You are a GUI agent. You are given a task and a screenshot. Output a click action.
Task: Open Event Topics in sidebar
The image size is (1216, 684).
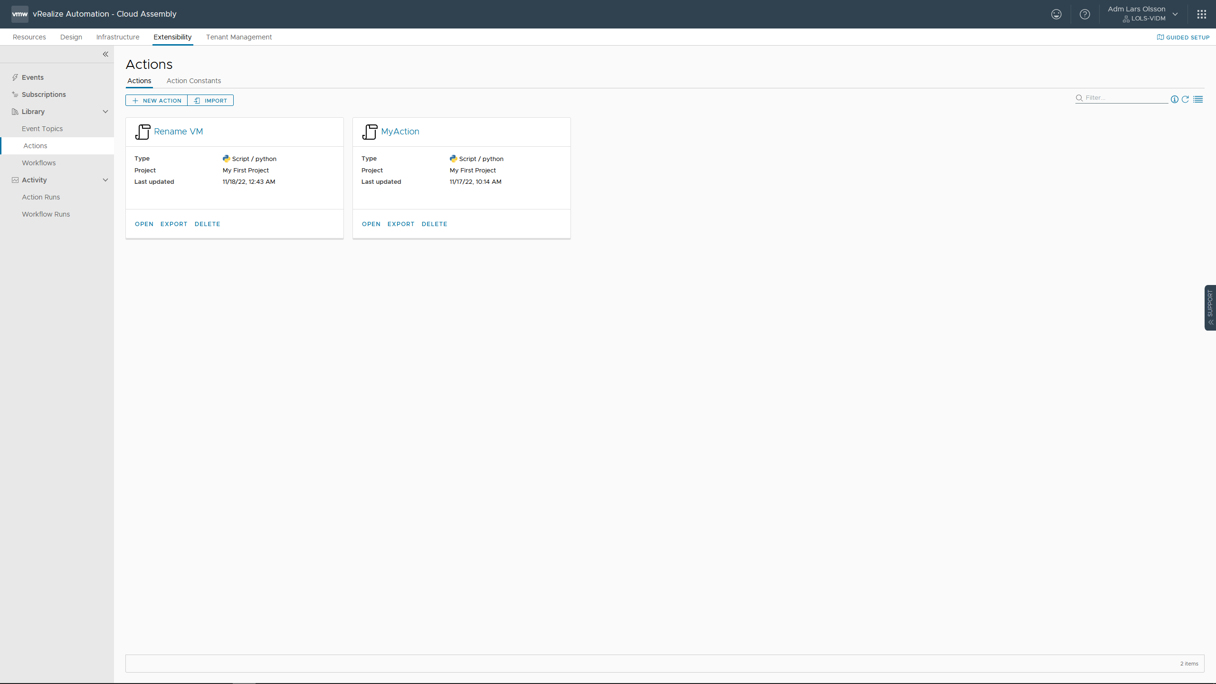pyautogui.click(x=42, y=129)
